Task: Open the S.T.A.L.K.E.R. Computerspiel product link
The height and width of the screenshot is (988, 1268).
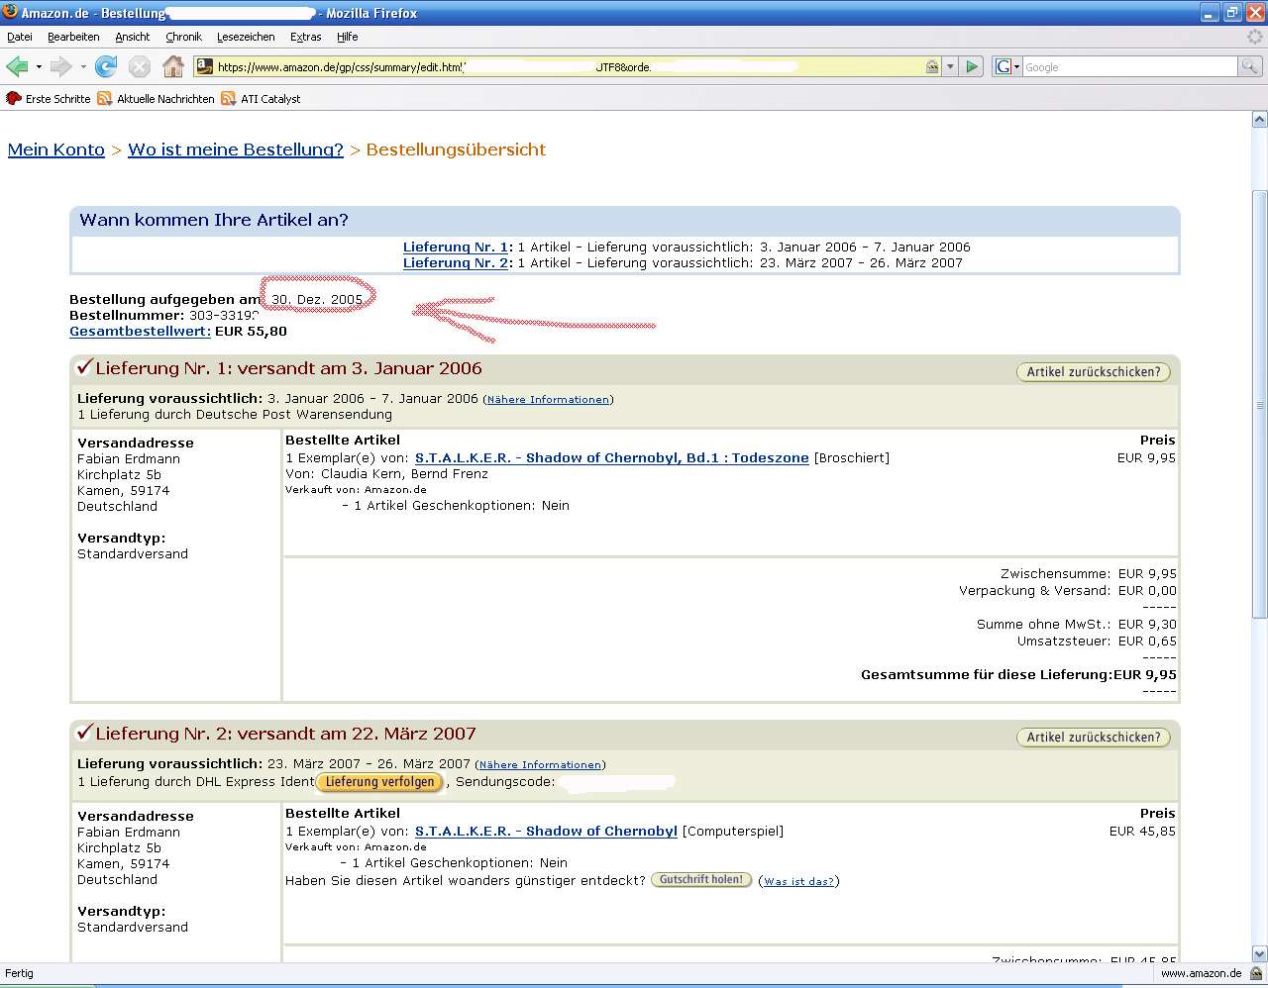Action: click(x=546, y=832)
